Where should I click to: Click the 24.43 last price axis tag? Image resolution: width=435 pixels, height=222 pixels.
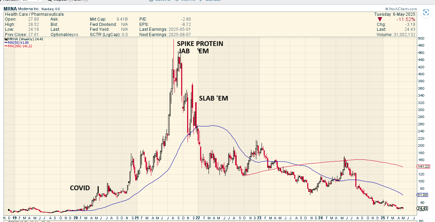pos(422,209)
